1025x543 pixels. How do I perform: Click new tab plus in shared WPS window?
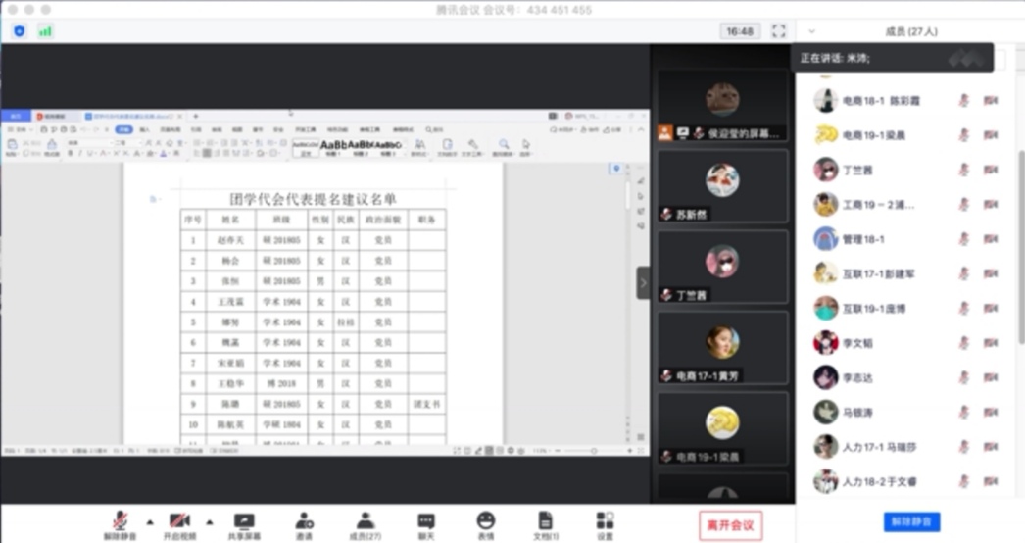[x=195, y=117]
